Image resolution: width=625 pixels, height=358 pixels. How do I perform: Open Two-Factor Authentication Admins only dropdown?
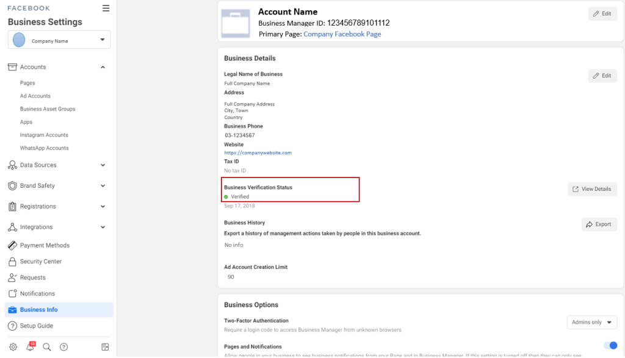pos(592,322)
